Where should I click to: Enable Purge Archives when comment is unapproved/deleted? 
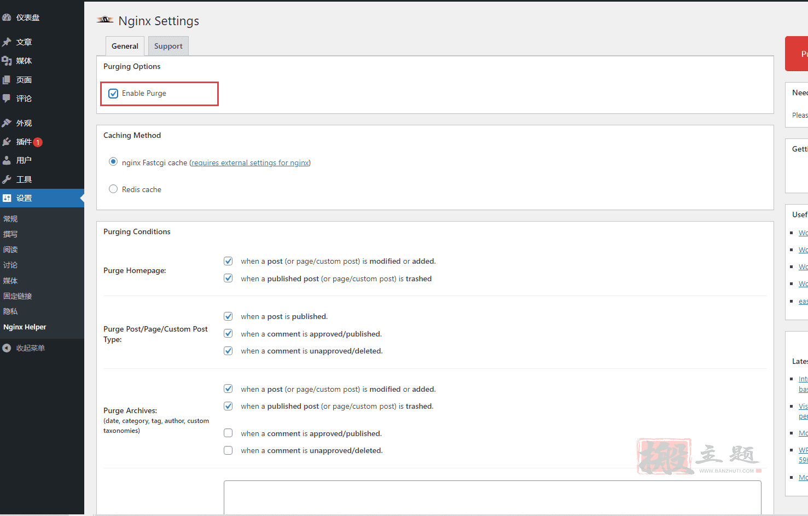(228, 450)
